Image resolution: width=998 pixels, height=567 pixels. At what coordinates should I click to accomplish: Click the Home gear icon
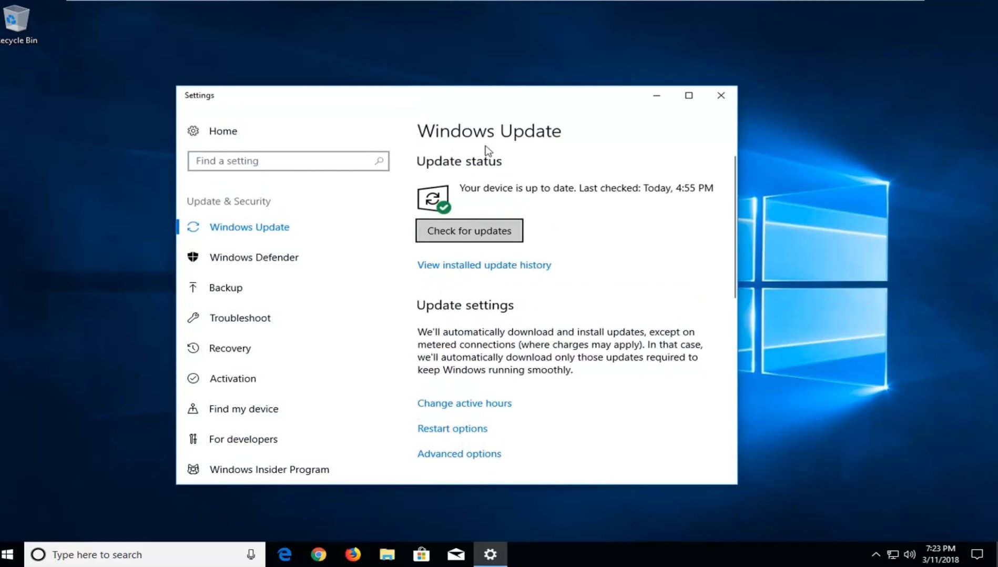pos(193,131)
